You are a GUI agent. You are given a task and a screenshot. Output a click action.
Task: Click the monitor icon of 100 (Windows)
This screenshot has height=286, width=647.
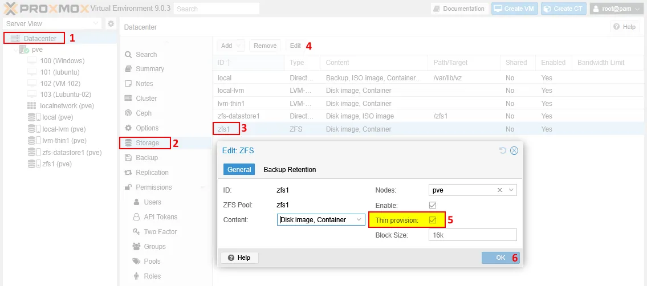point(32,61)
